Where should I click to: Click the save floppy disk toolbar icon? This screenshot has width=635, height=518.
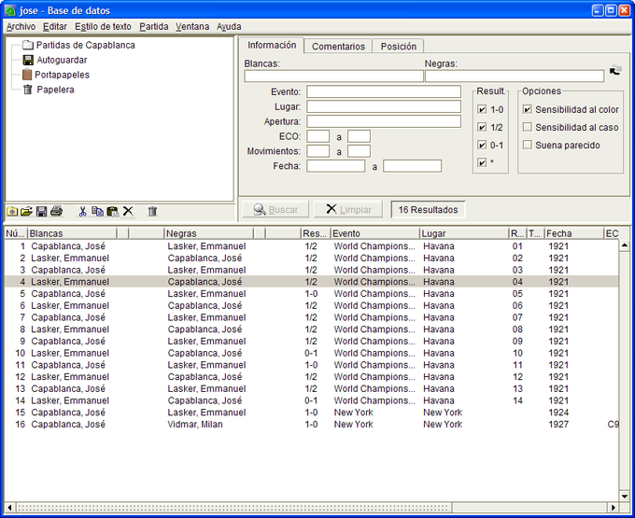point(41,211)
